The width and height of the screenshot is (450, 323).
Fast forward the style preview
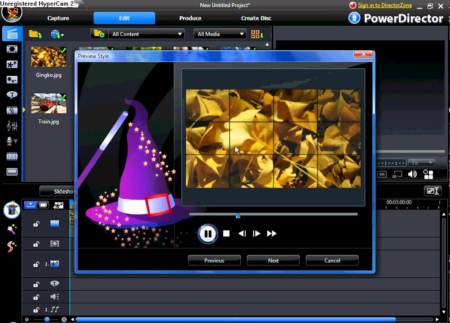coord(272,234)
